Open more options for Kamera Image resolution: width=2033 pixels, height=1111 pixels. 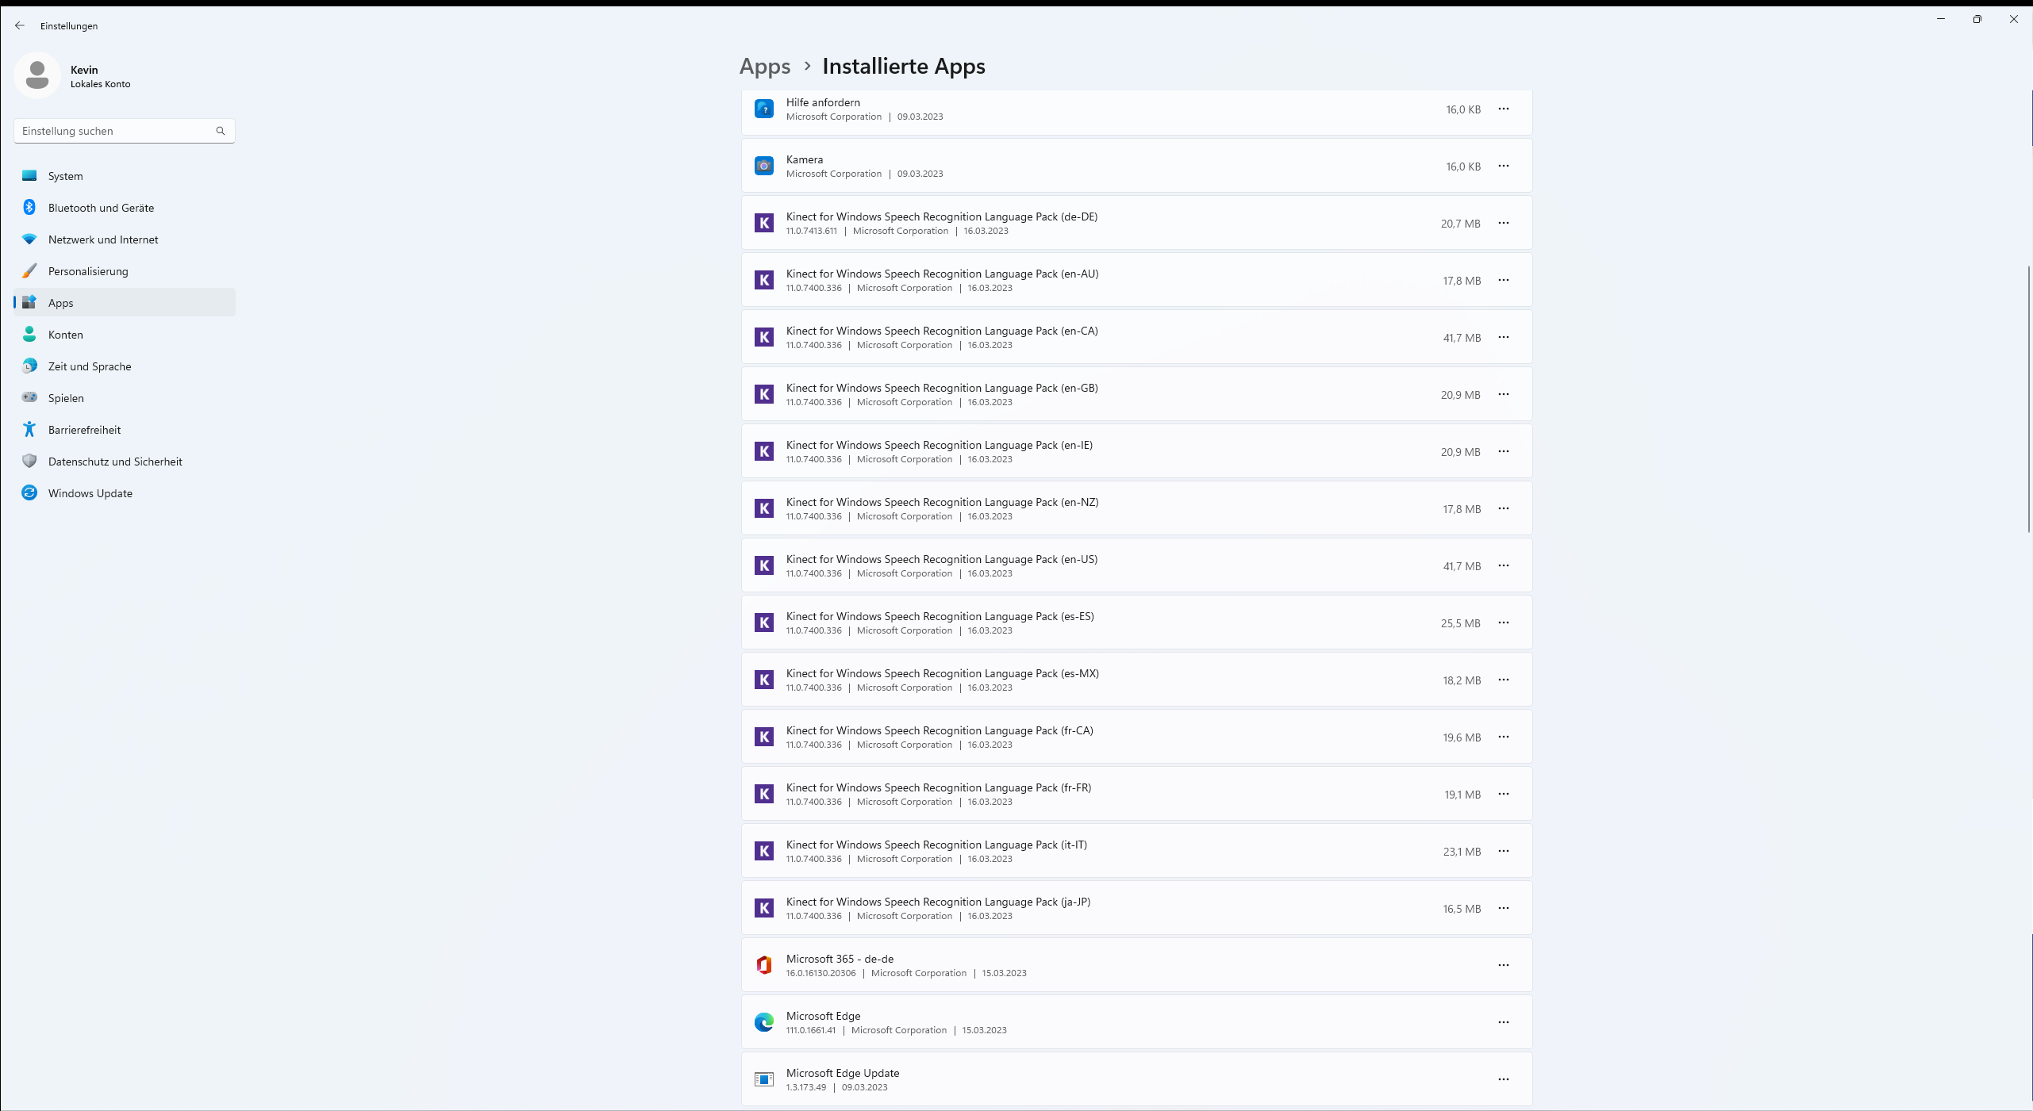click(1503, 166)
